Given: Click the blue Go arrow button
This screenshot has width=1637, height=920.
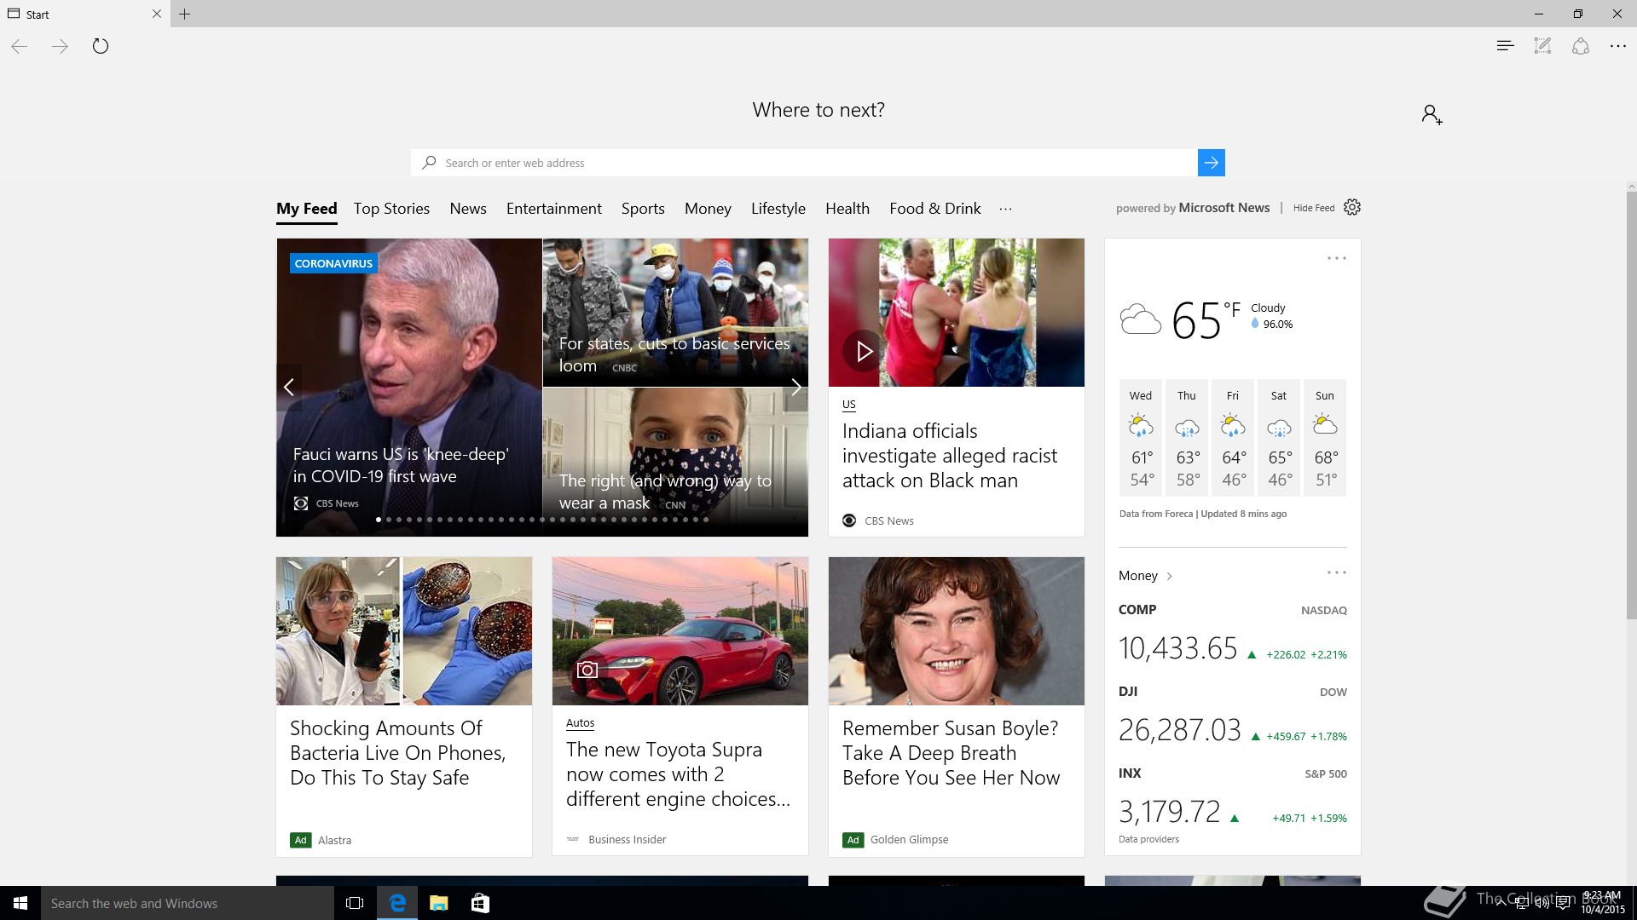Looking at the screenshot, I should click(x=1211, y=163).
